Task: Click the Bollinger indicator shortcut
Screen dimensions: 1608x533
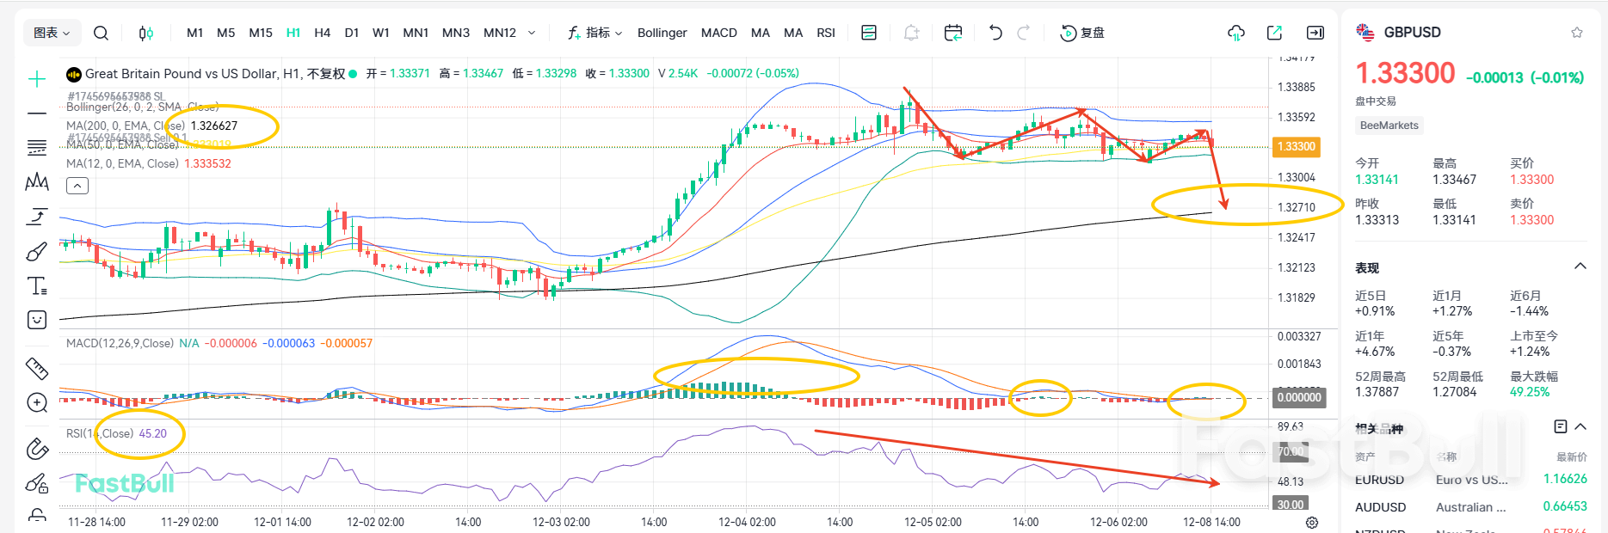Action: pyautogui.click(x=662, y=33)
